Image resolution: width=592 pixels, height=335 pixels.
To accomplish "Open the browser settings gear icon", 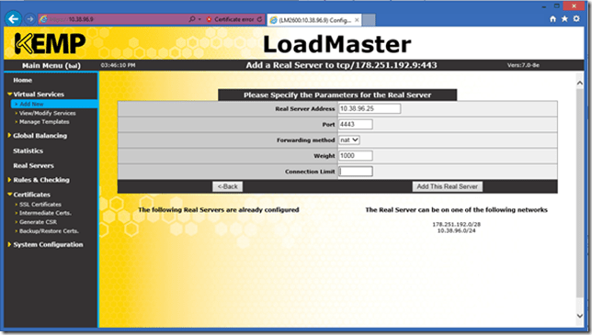I will coord(576,18).
